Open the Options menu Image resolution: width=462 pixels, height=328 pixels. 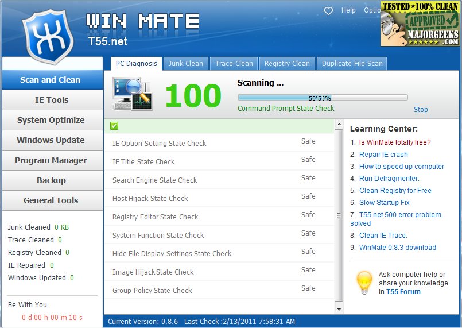pyautogui.click(x=372, y=10)
